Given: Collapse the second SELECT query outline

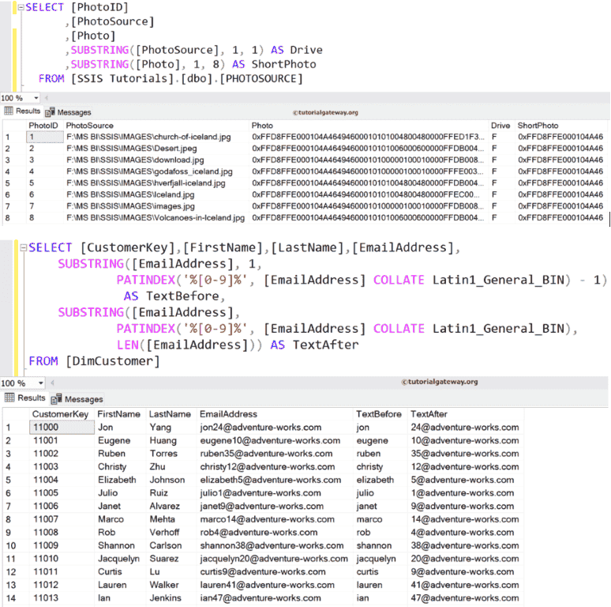Looking at the screenshot, I should 23,247.
